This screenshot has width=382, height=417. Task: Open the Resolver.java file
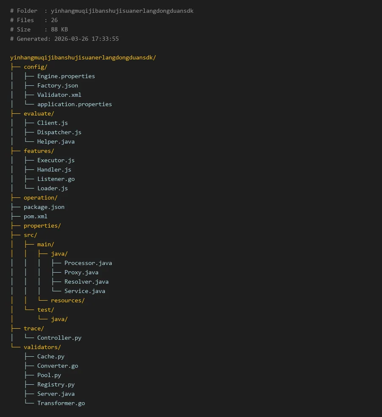[x=86, y=282]
